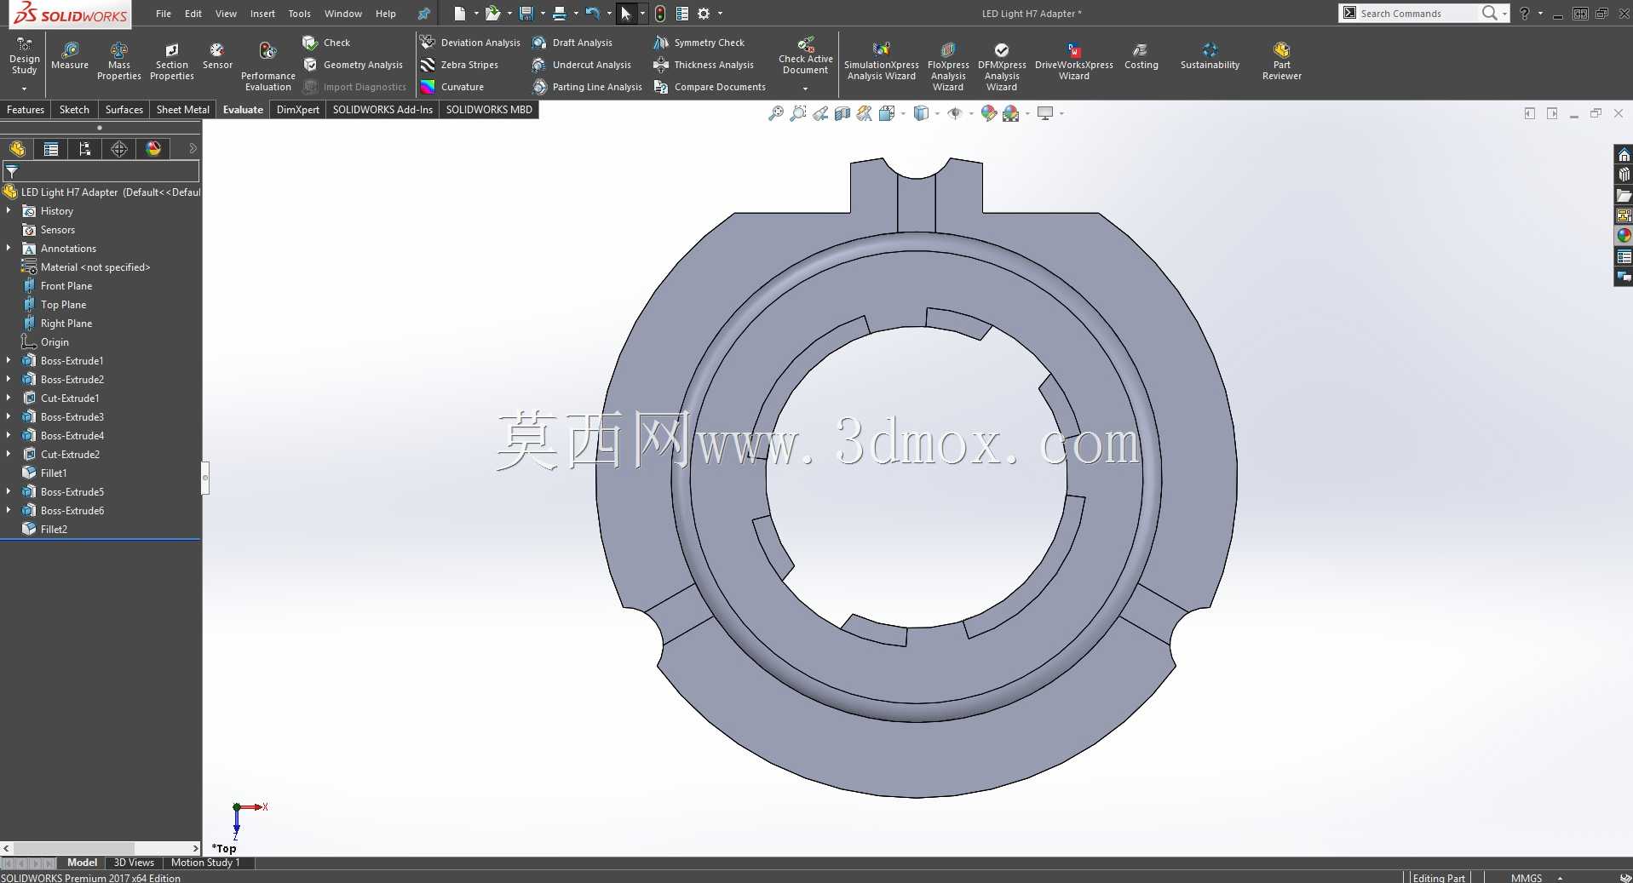Click Zoom to Area in view toolbar
Screen dimensions: 1633x883
click(798, 113)
